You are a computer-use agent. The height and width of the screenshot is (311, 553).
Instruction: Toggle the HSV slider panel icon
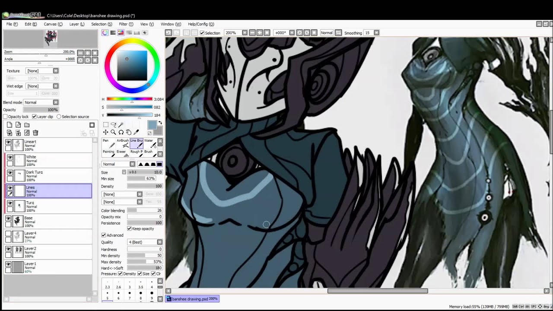[x=121, y=33]
